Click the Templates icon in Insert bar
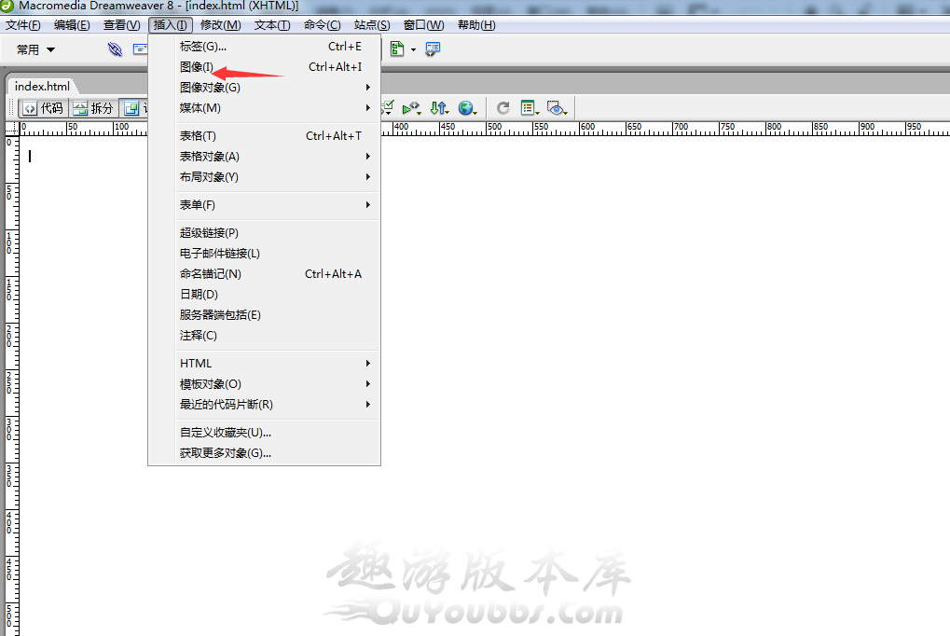This screenshot has height=636, width=950. (397, 49)
